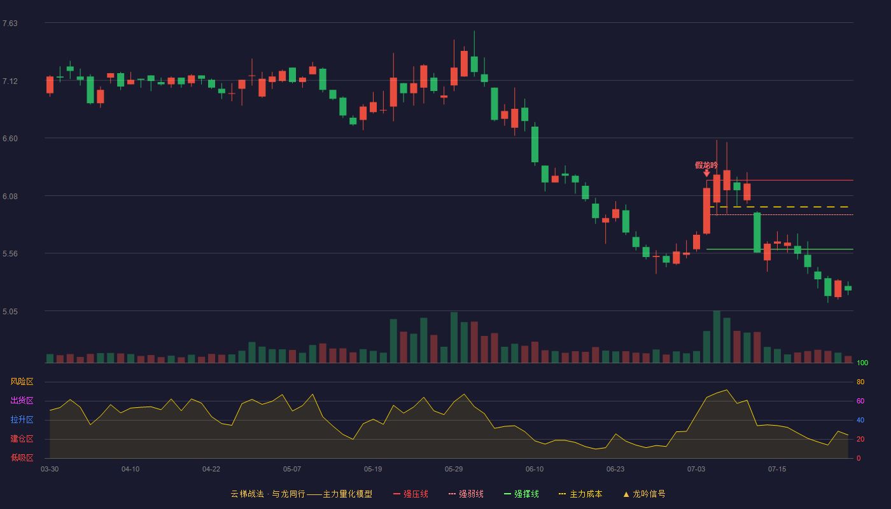Click the 04-10 date label
Image resolution: width=891 pixels, height=509 pixels.
coord(130,469)
